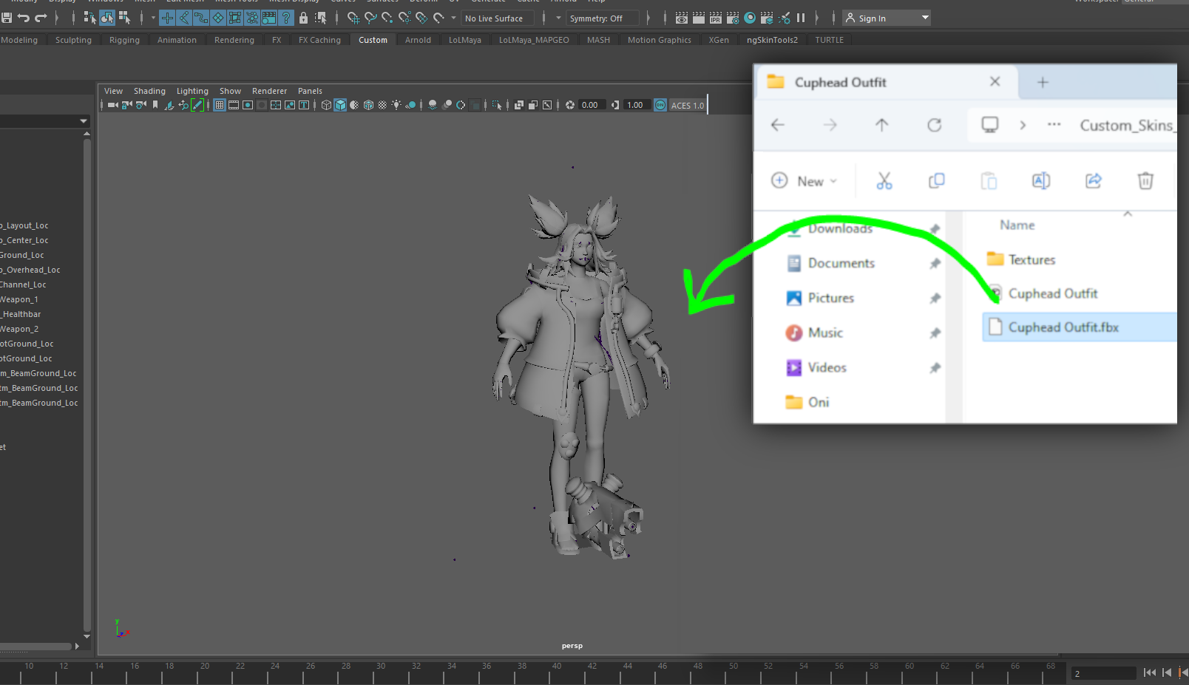Open the Sign In dropdown
1189x685 pixels.
coord(886,18)
